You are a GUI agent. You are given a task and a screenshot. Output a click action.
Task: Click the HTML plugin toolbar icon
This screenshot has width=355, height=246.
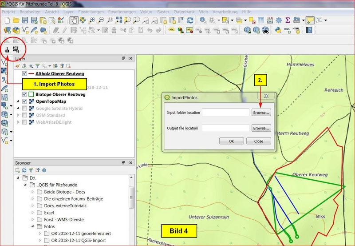point(296,30)
